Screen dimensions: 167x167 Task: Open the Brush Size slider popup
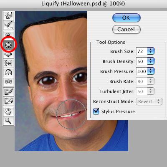pos(151,51)
